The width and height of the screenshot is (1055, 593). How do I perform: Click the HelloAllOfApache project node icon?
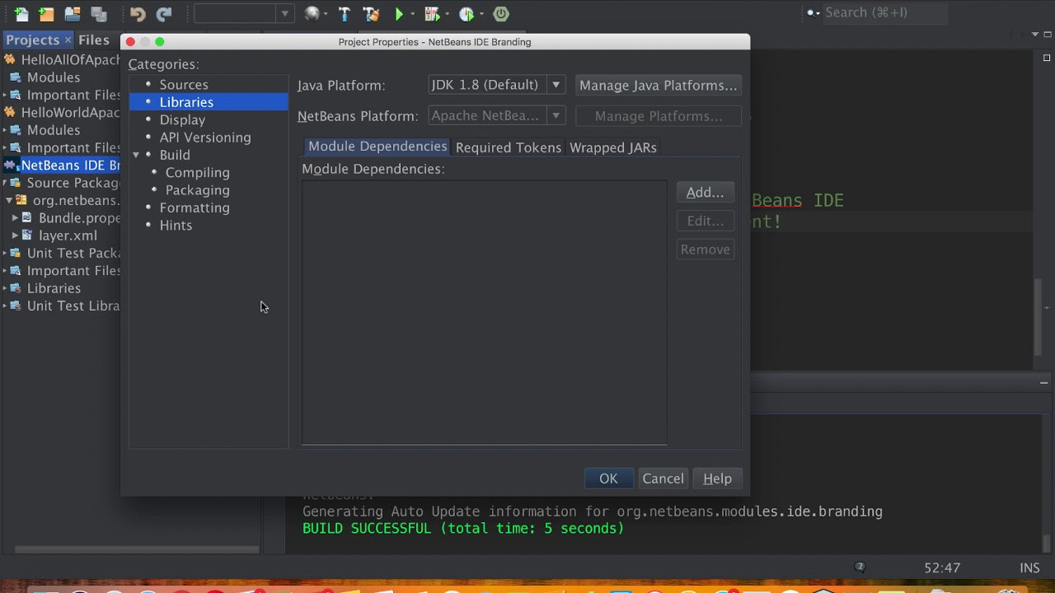pyautogui.click(x=10, y=60)
